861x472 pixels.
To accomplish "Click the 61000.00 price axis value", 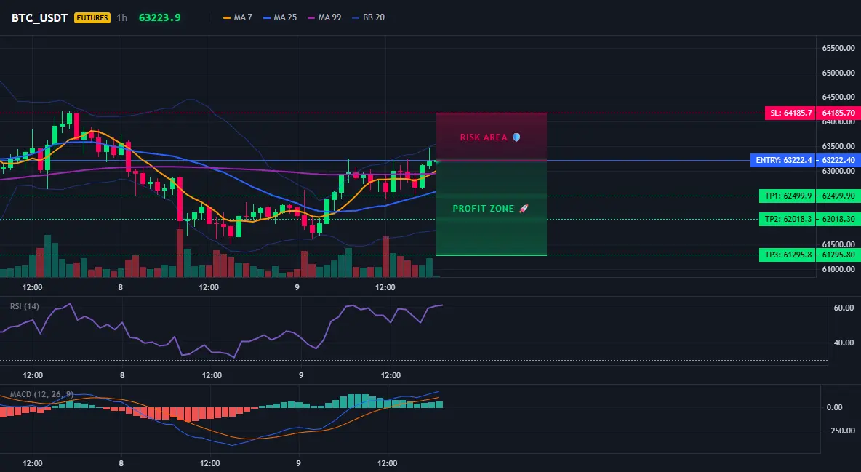I will [838, 269].
